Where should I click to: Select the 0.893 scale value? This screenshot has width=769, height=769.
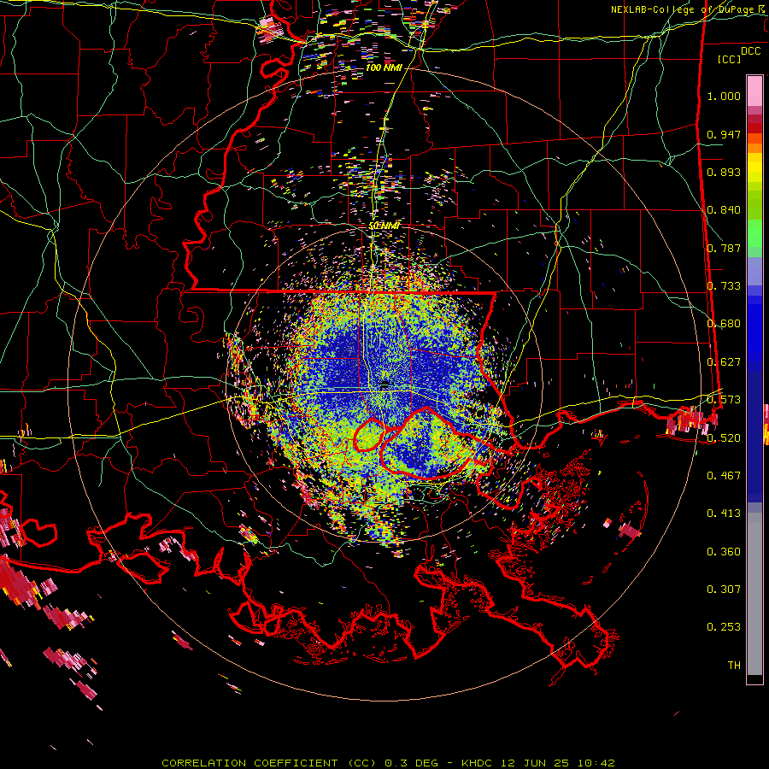coord(724,172)
